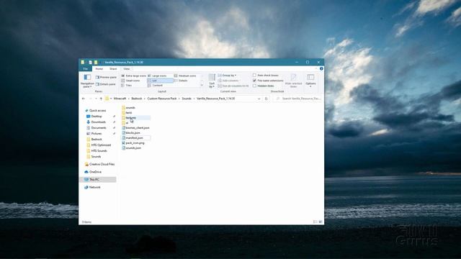Enable Item check boxes checkbox
The width and height of the screenshot is (461, 259).
[254, 75]
